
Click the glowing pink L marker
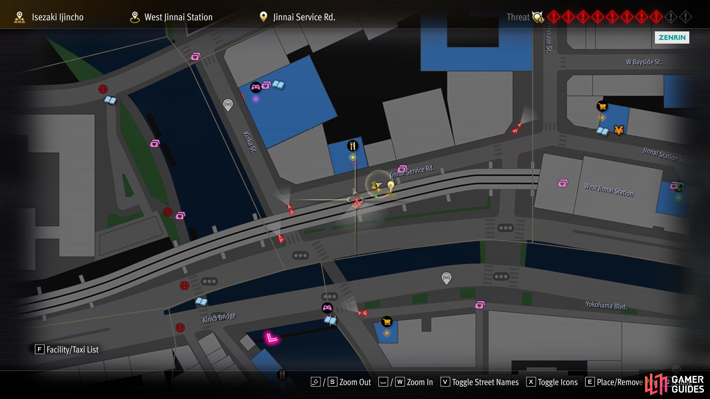pos(271,338)
